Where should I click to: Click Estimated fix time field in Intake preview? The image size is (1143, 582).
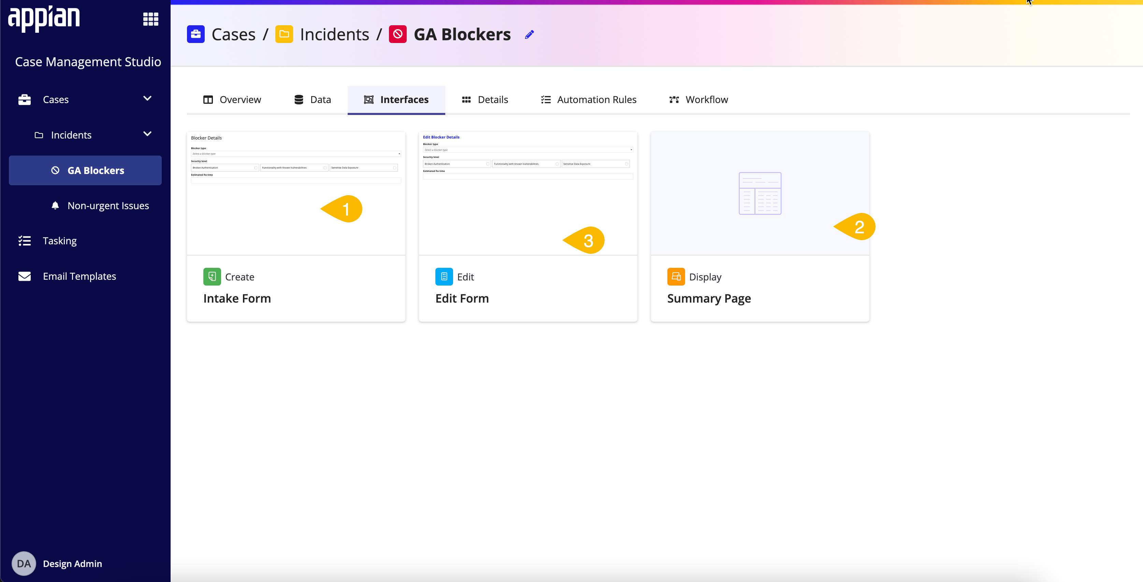(296, 180)
